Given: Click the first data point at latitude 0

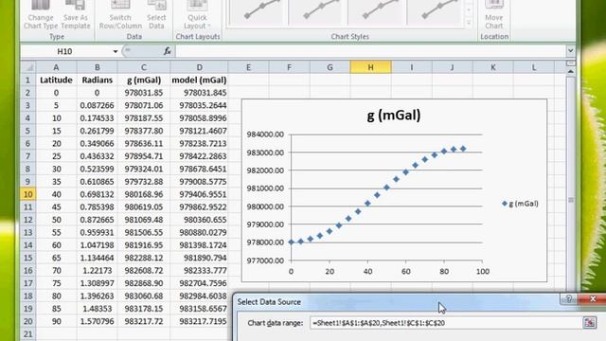Looking at the screenshot, I should coord(291,242).
